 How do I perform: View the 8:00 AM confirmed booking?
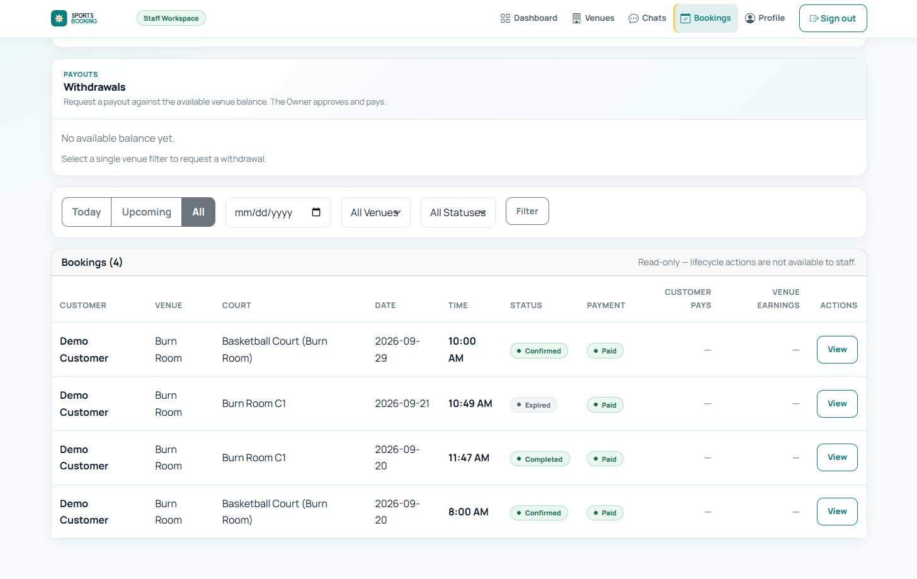tap(837, 512)
